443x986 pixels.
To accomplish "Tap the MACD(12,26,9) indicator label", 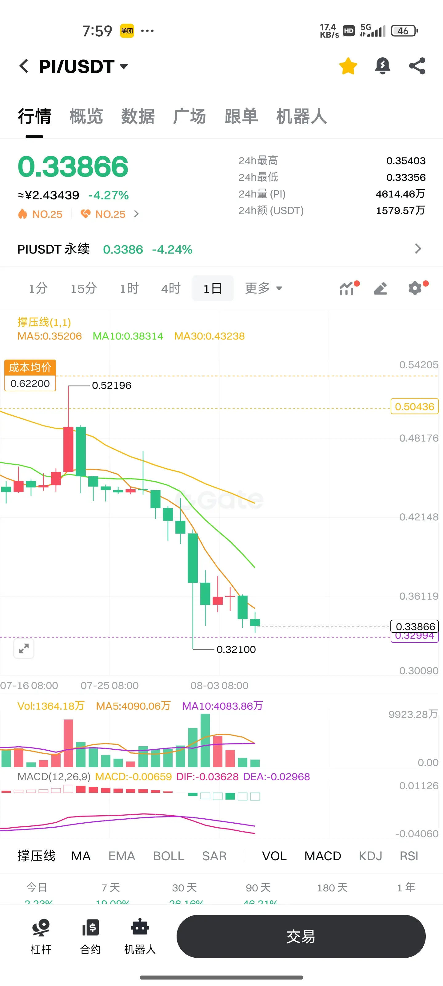I will pyautogui.click(x=54, y=776).
